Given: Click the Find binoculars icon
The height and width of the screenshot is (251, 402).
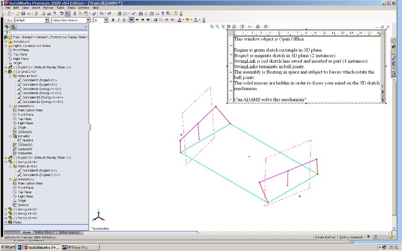Looking at the screenshot, I should (141, 13).
